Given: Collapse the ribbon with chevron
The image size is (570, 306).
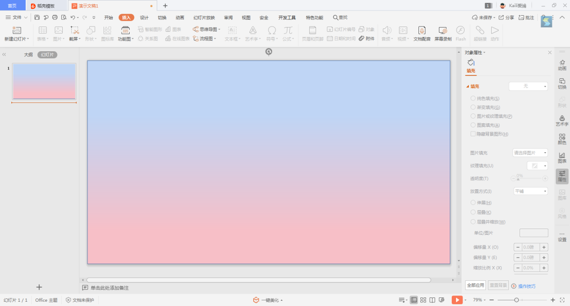Looking at the screenshot, I should 561,18.
